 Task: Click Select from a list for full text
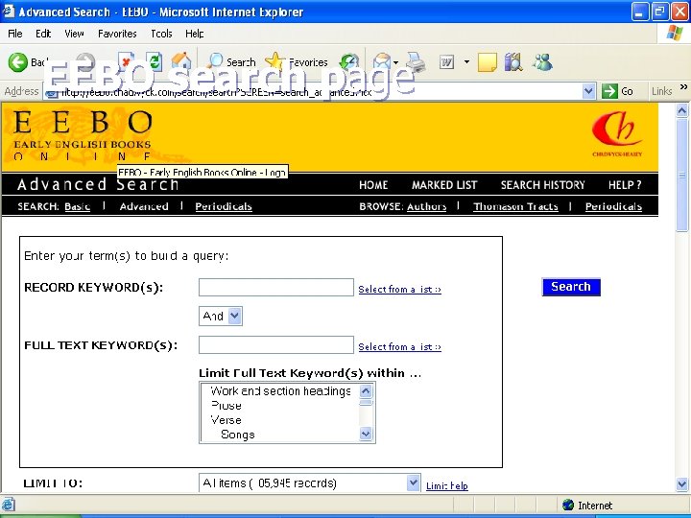click(399, 347)
